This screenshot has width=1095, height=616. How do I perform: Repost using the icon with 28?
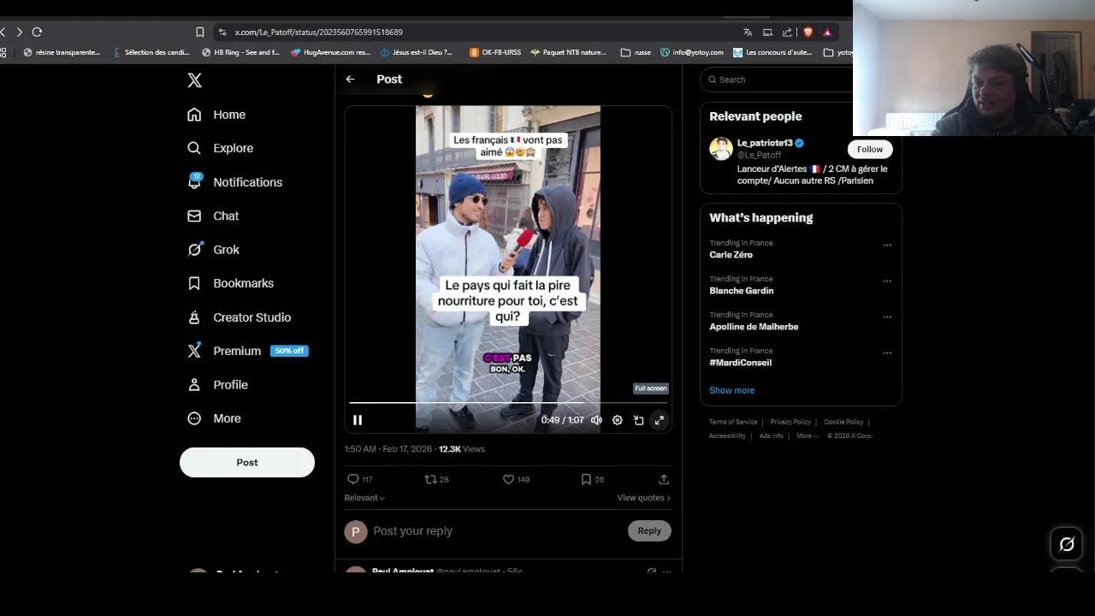pos(436,479)
